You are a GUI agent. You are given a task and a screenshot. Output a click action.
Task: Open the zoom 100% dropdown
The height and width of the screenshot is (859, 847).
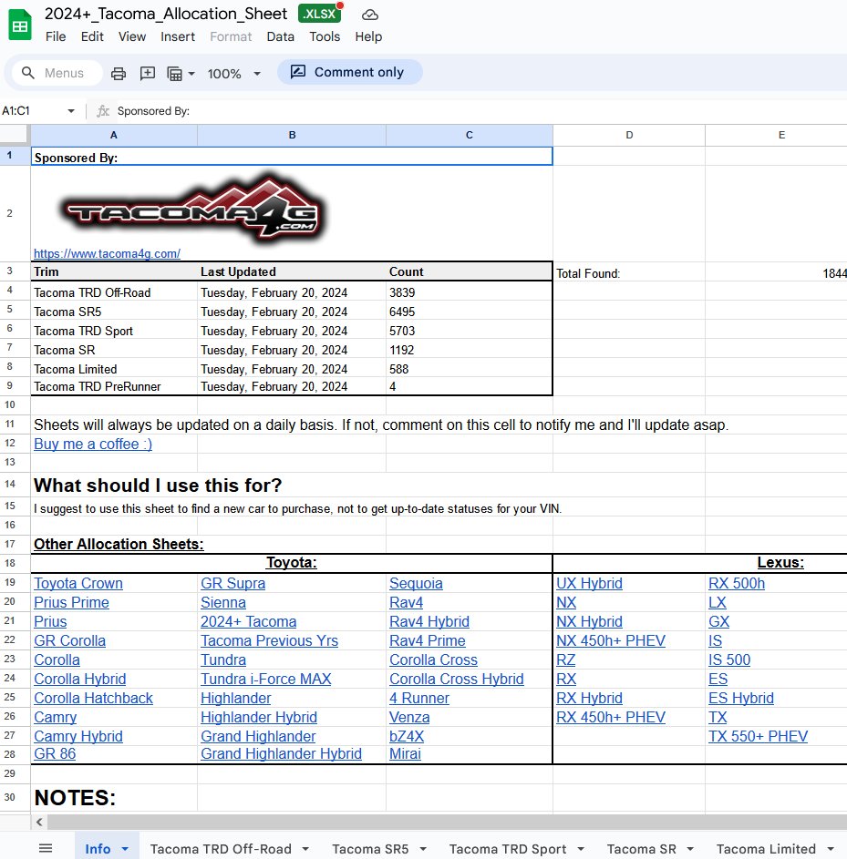(233, 74)
